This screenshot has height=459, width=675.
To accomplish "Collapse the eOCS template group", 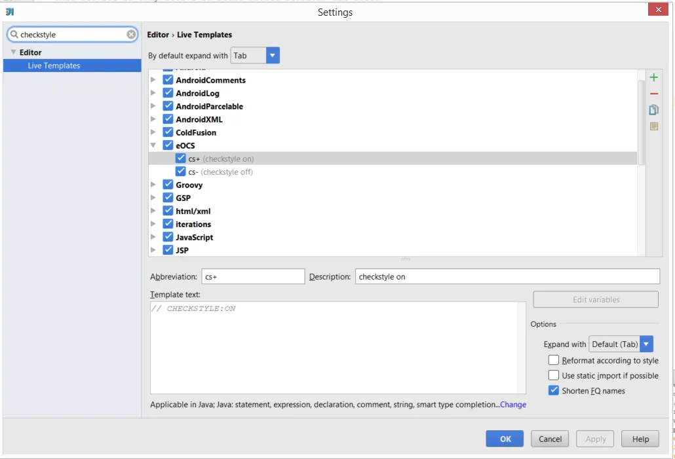I will (153, 145).
